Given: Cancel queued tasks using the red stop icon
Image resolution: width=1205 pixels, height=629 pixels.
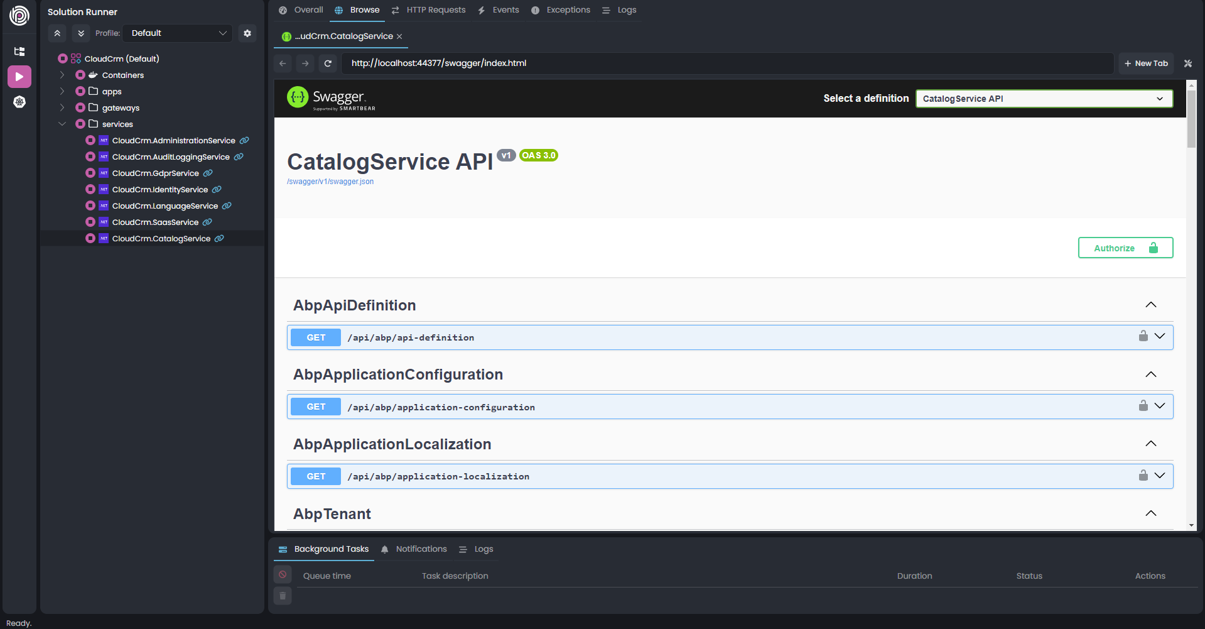Looking at the screenshot, I should (x=282, y=574).
